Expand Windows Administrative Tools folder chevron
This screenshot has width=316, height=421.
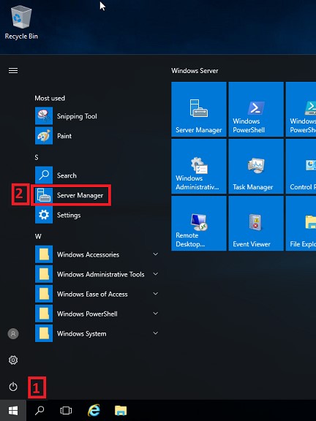coord(155,274)
